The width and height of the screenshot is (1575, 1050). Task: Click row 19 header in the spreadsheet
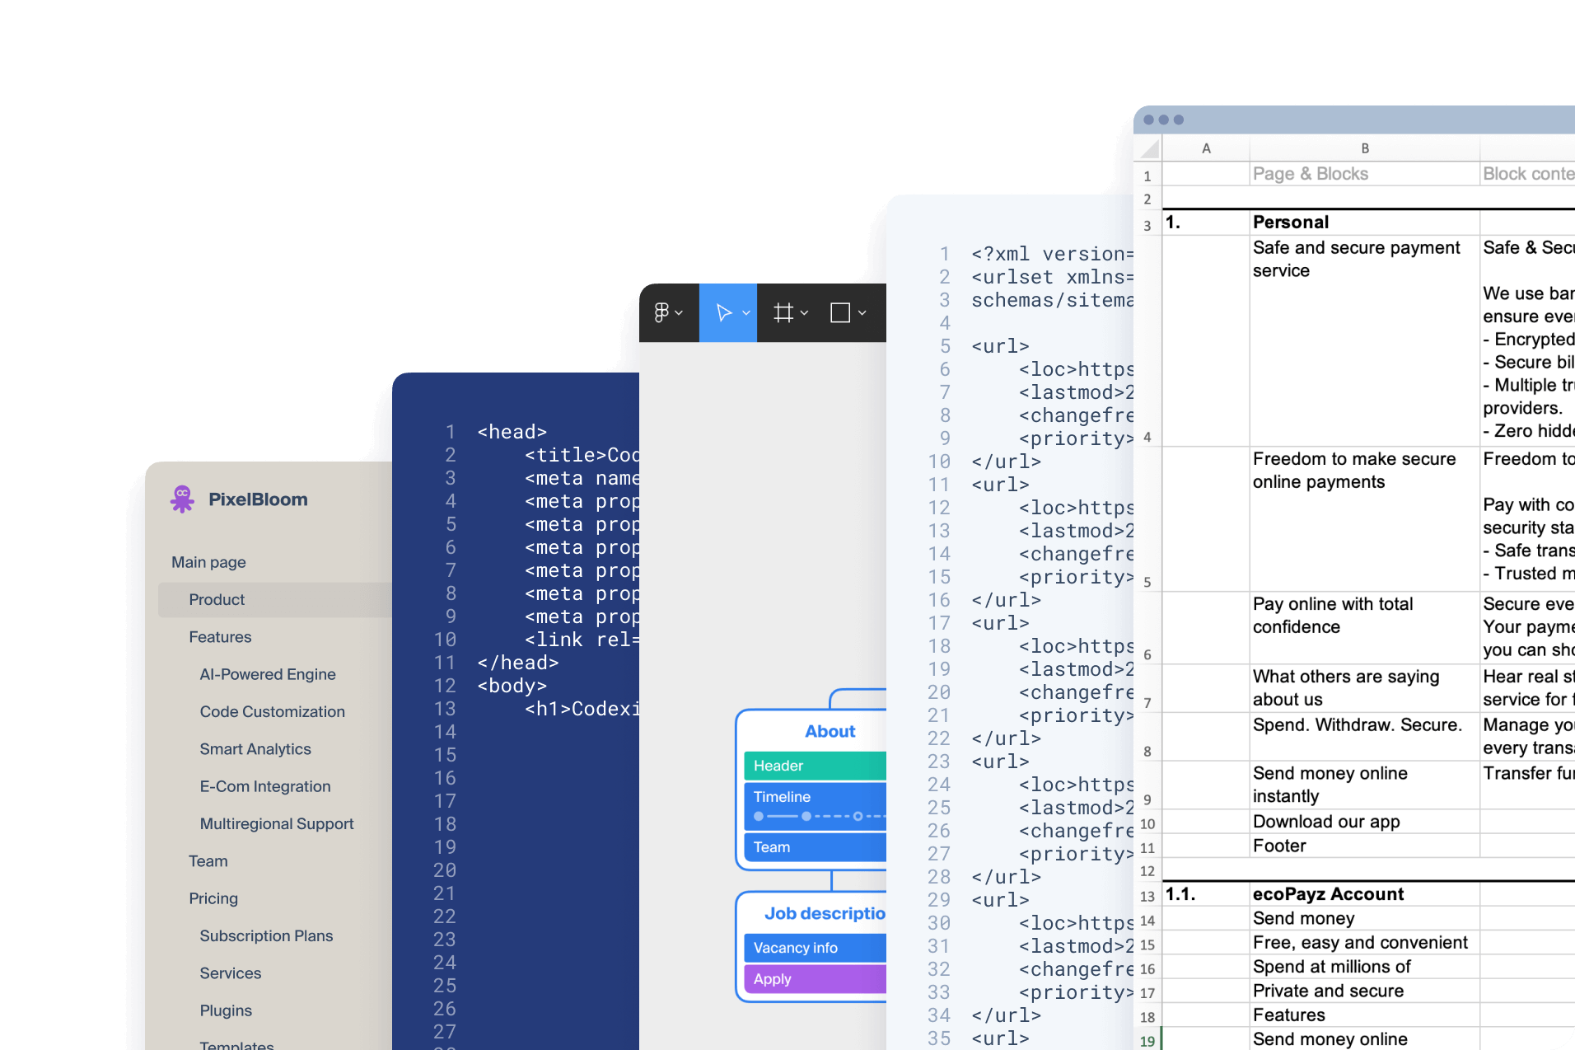coord(1147,1038)
